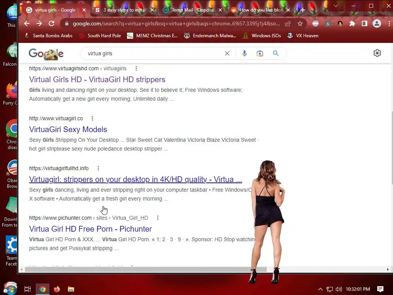Open the Endermanch Malware bookmark
The image size is (393, 295).
[210, 36]
